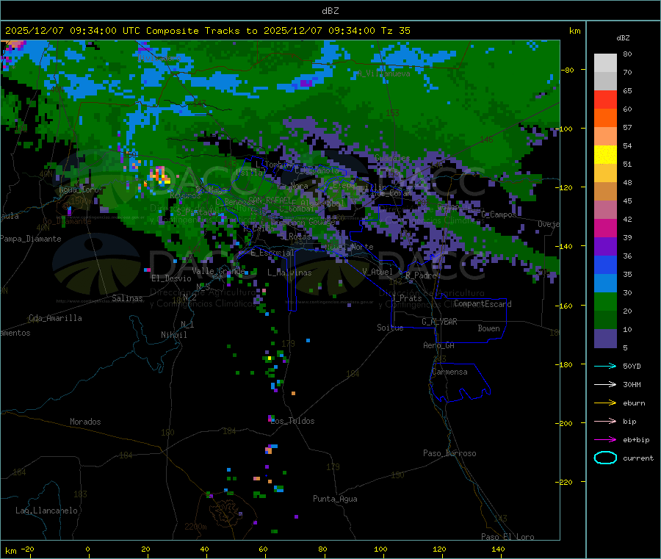Click the Cda_Amarilla map label
Viewport: 661px width, 559px height.
tap(55, 318)
